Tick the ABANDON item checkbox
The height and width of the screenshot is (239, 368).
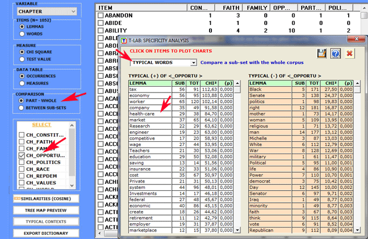101,16
